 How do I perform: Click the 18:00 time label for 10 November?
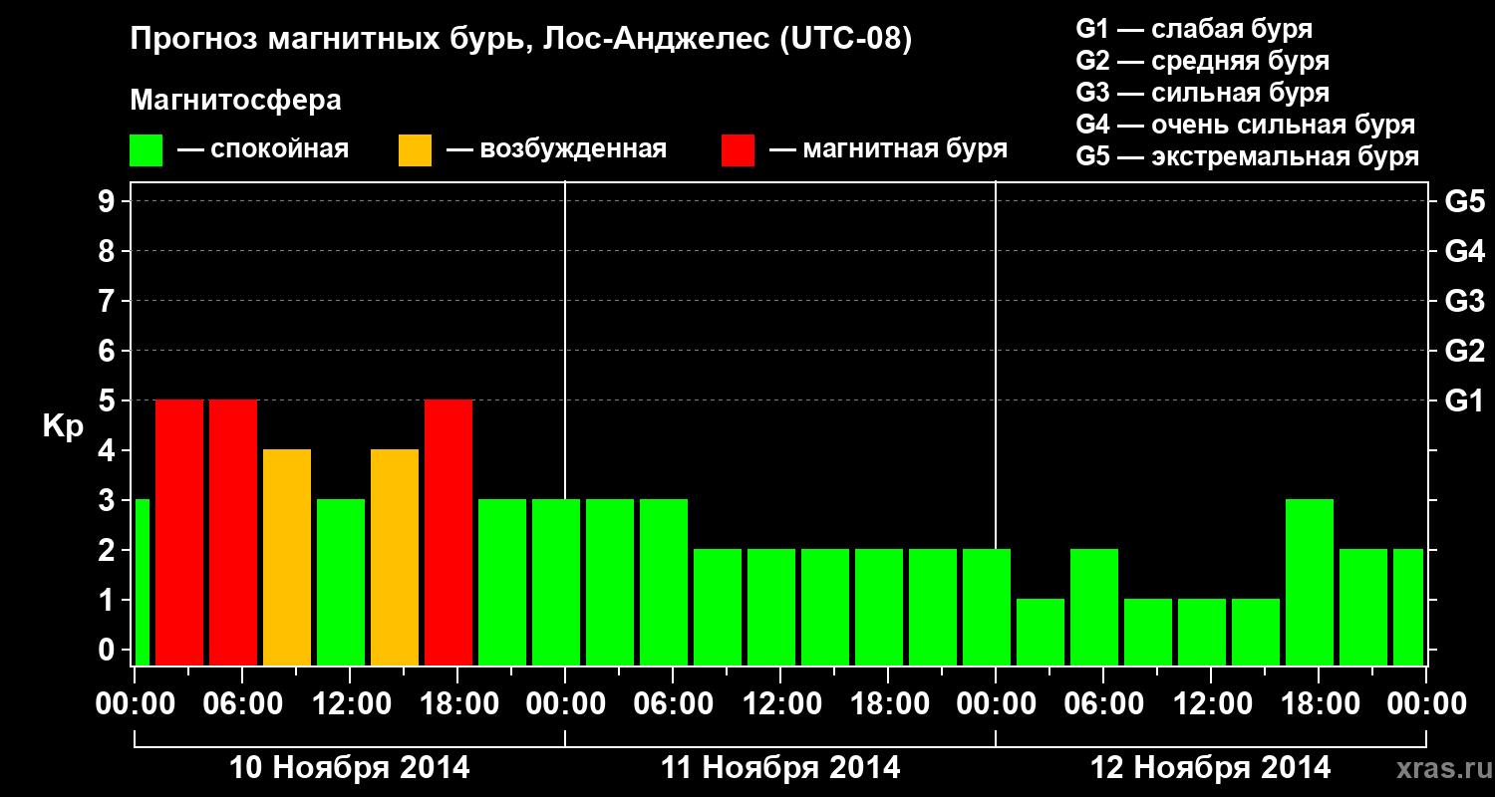457,704
